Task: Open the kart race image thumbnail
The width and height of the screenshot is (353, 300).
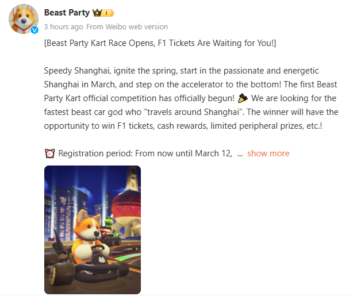Action: point(93,230)
